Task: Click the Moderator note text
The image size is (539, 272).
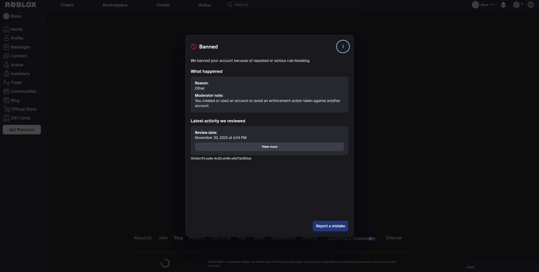Action: [268, 103]
